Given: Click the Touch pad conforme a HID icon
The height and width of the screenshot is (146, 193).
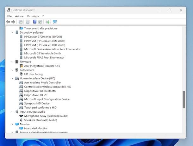Looking at the screenshot, I should point(21,108).
